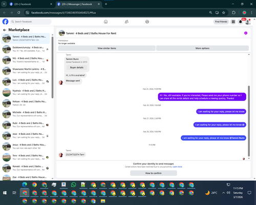Open Facebook logo home link
This screenshot has height=205, width=256.
(x=5, y=22)
